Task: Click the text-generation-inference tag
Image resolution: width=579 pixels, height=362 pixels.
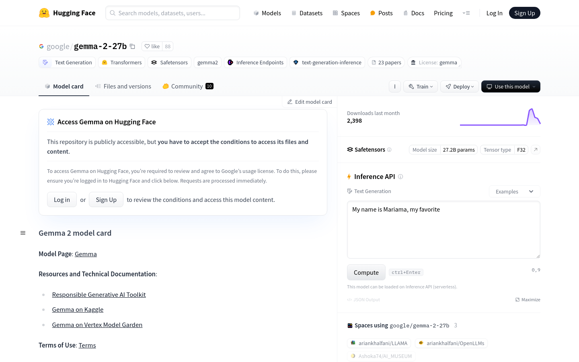Action: click(x=327, y=62)
